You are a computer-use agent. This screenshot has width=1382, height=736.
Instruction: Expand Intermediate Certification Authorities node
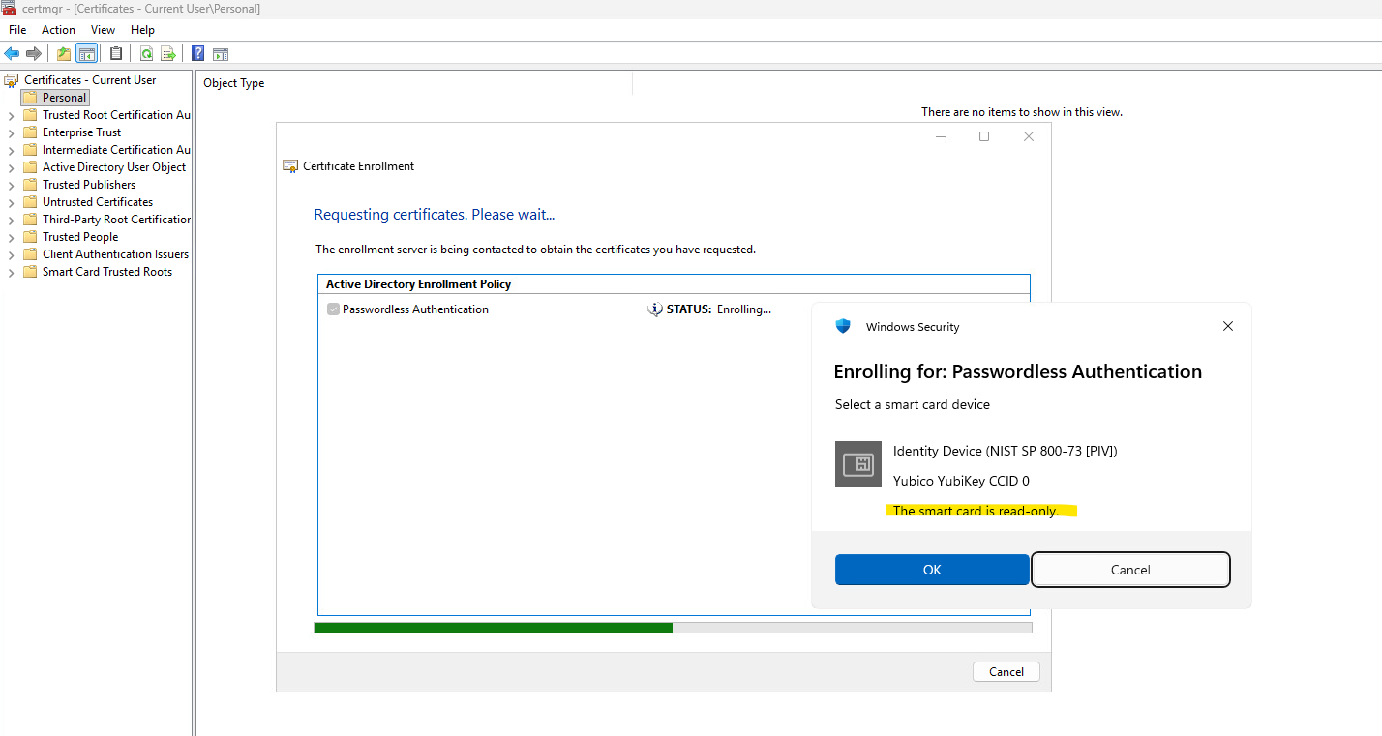click(x=12, y=151)
